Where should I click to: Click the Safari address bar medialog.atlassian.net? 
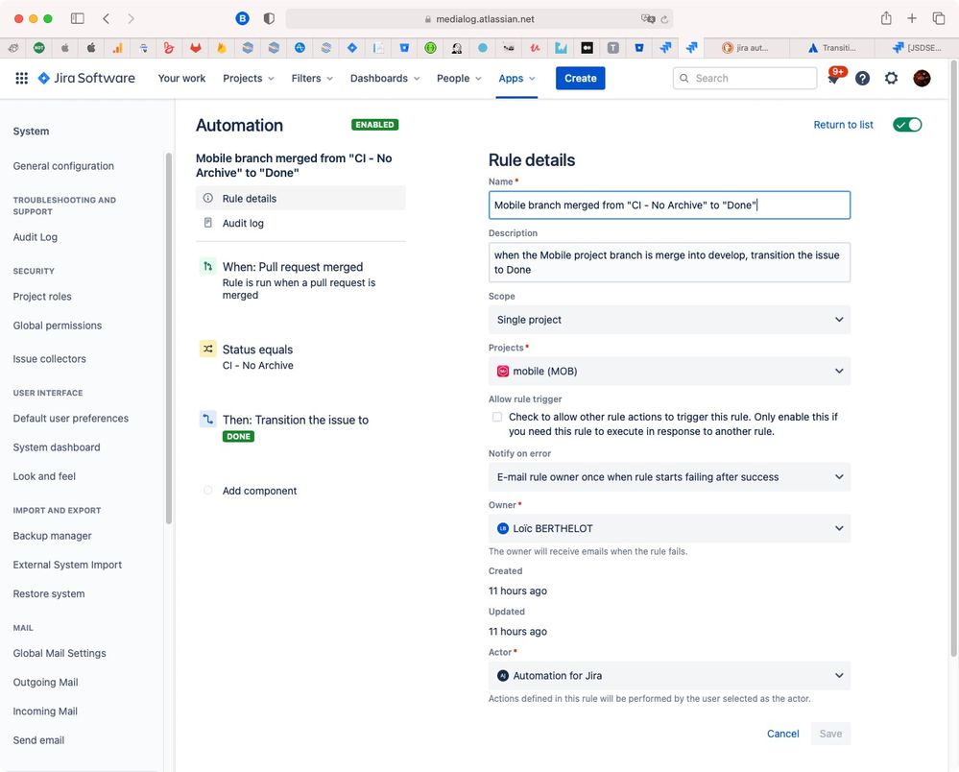pyautogui.click(x=479, y=19)
